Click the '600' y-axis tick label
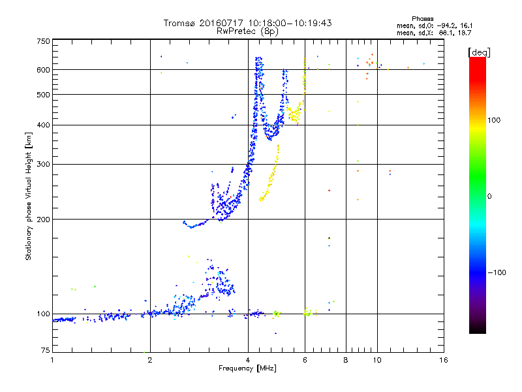 click(43, 70)
